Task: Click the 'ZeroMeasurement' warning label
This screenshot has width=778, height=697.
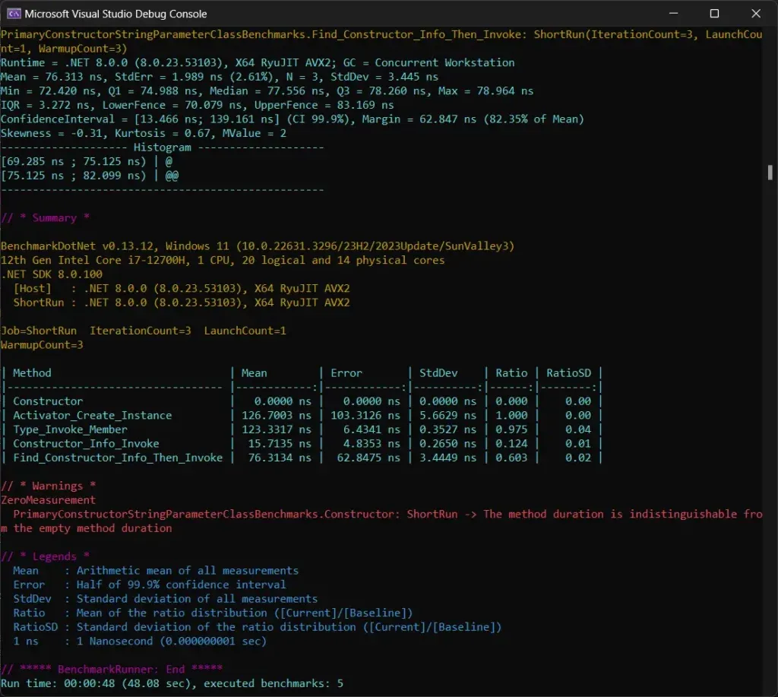Action: point(48,500)
